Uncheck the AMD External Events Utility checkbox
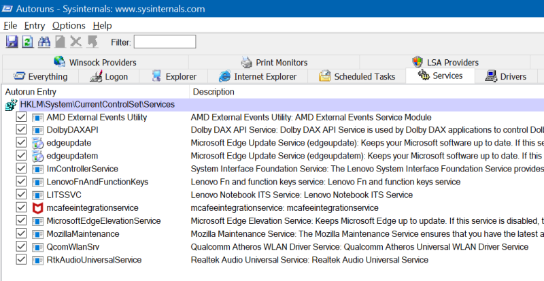Viewport: 544px width, 281px height. [x=21, y=117]
